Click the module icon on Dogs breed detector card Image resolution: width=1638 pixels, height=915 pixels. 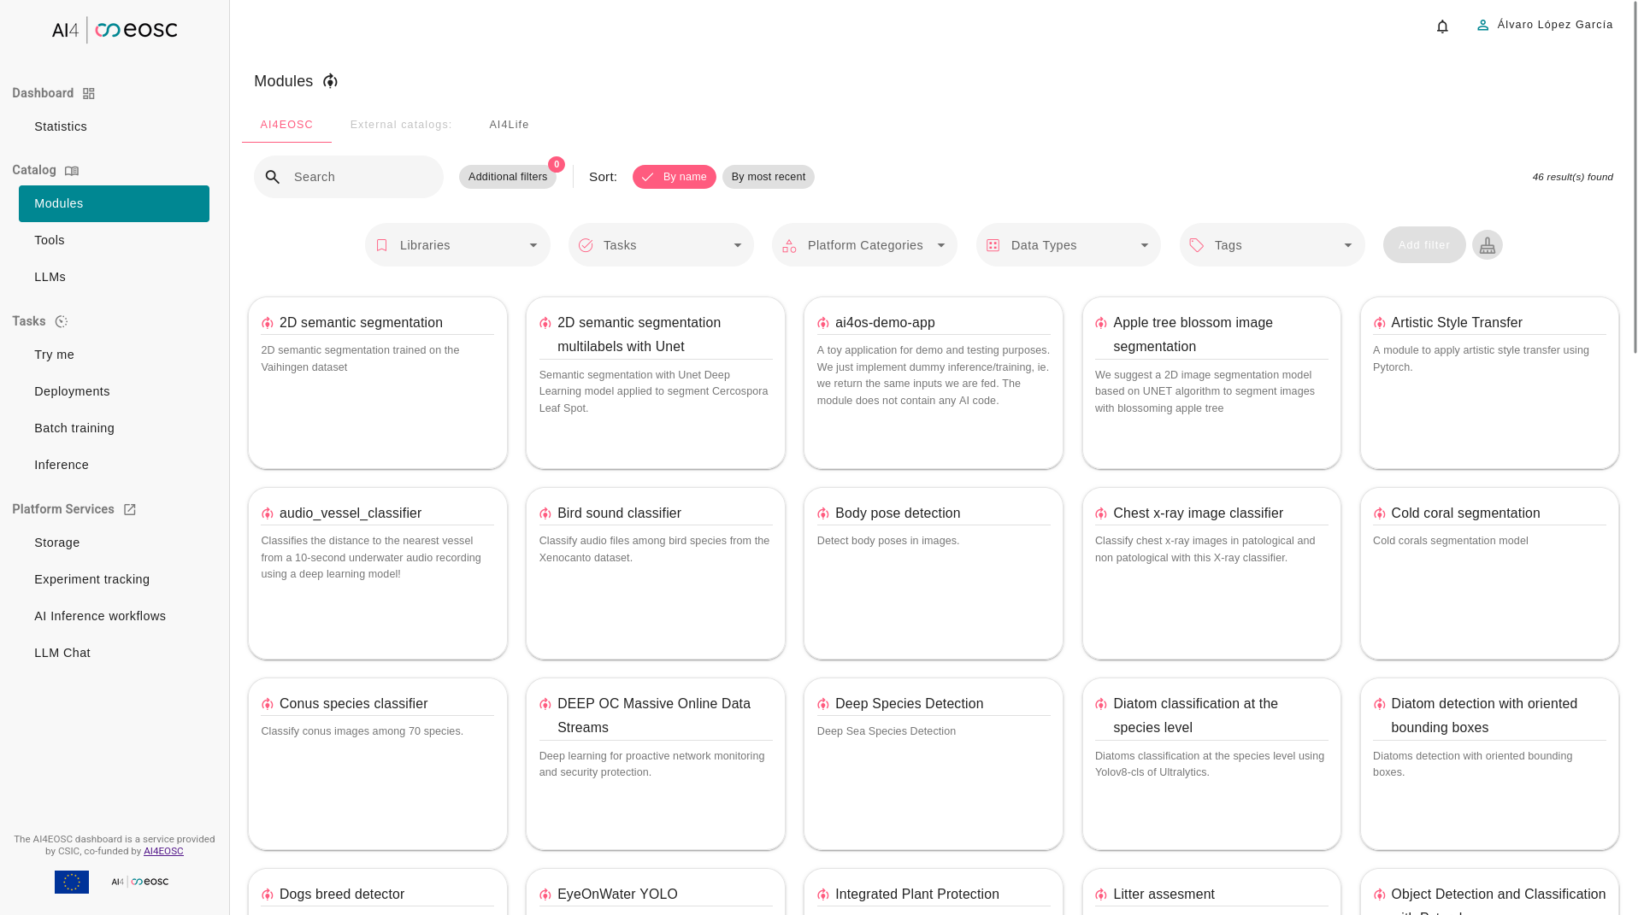coord(268,894)
